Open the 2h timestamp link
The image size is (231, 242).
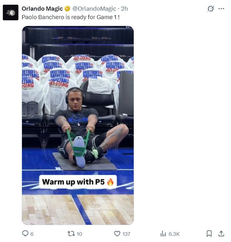[125, 9]
